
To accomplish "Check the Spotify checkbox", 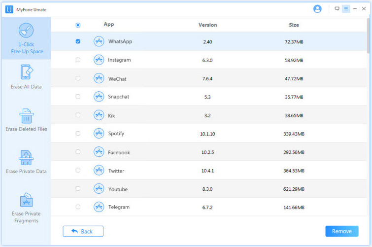I will [78, 134].
